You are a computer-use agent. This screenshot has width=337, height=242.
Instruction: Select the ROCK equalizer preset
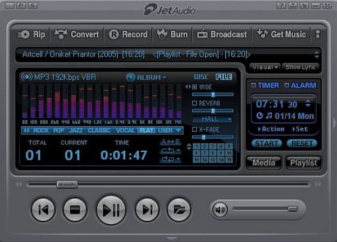[x=41, y=131]
